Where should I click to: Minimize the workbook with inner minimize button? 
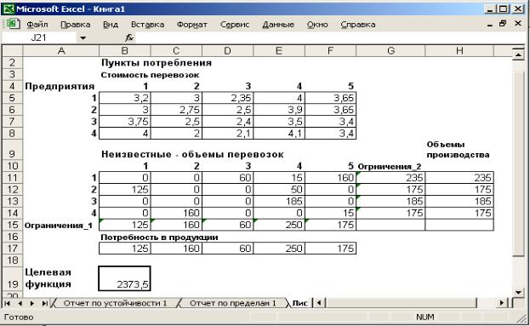point(489,25)
